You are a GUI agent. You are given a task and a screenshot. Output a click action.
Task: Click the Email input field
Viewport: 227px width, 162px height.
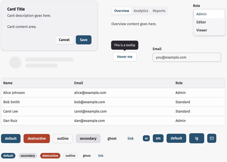187,57
